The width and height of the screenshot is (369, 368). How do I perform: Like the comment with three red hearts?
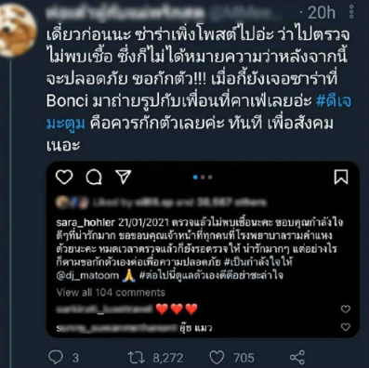pos(346,309)
